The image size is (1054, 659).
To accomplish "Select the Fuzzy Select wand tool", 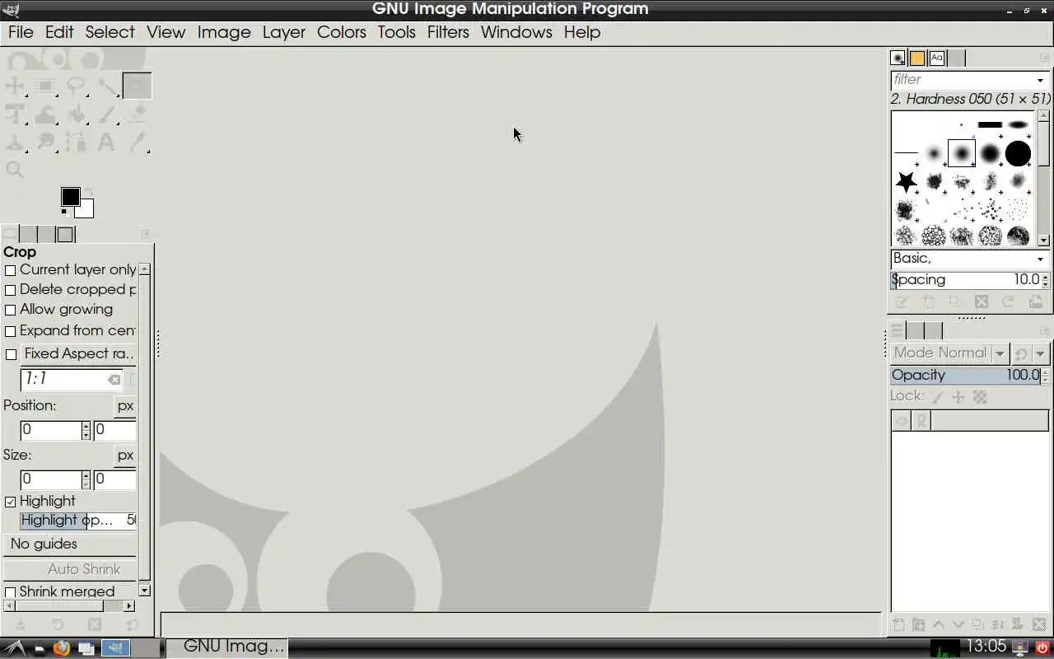I will (107, 86).
